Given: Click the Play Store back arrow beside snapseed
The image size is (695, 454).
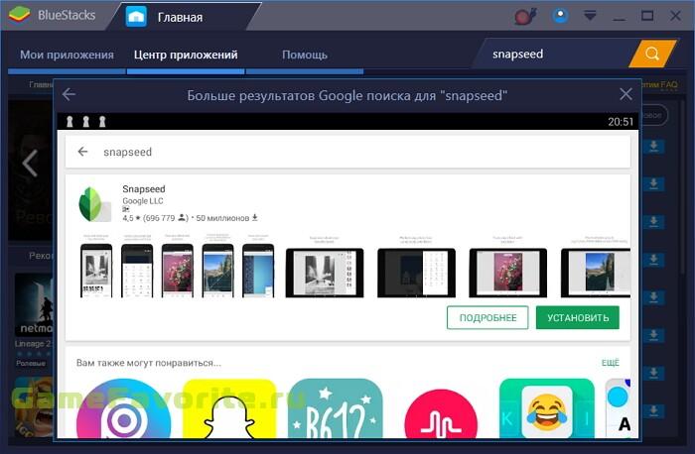Looking at the screenshot, I should click(x=82, y=152).
